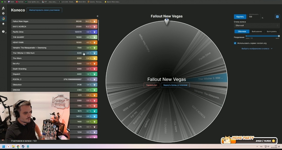Open the Meme Alerts bookmark
The width and height of the screenshot is (282, 150).
81,2
